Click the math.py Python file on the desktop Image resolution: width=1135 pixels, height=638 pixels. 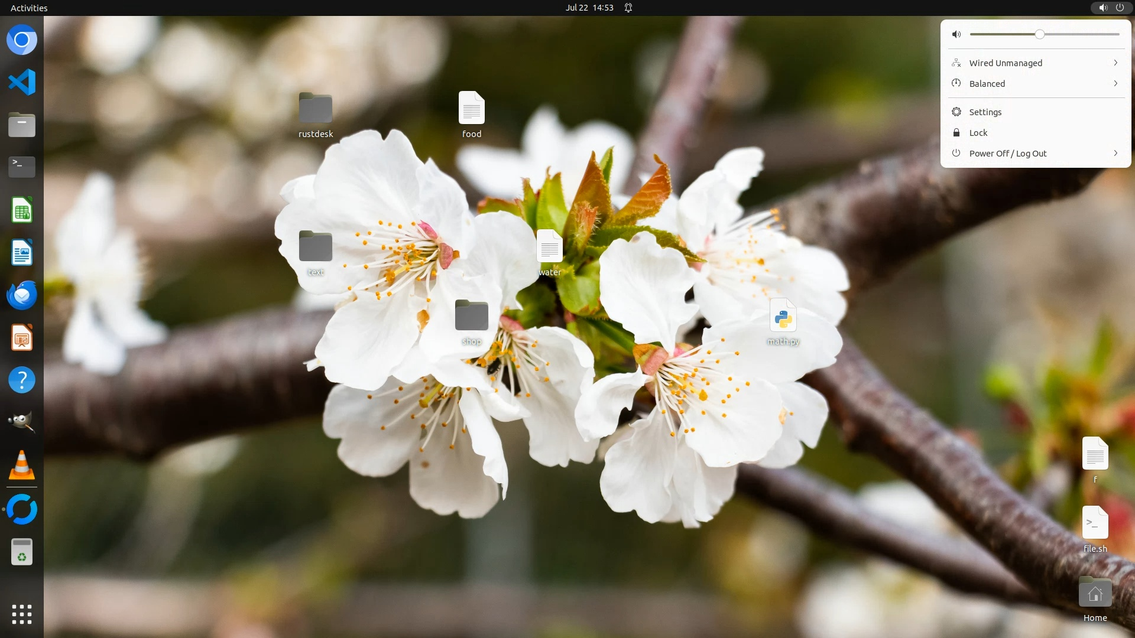pos(783,322)
